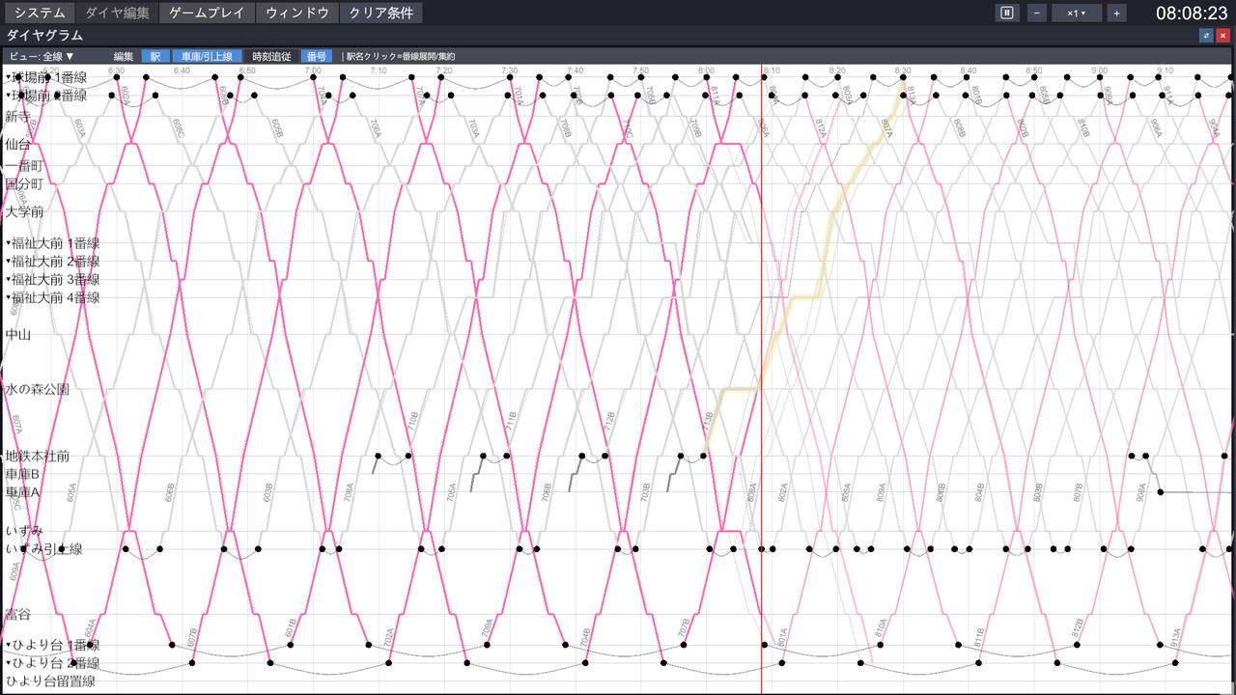
Task: Toggle the 駅 edit filter
Action: pyautogui.click(x=154, y=56)
